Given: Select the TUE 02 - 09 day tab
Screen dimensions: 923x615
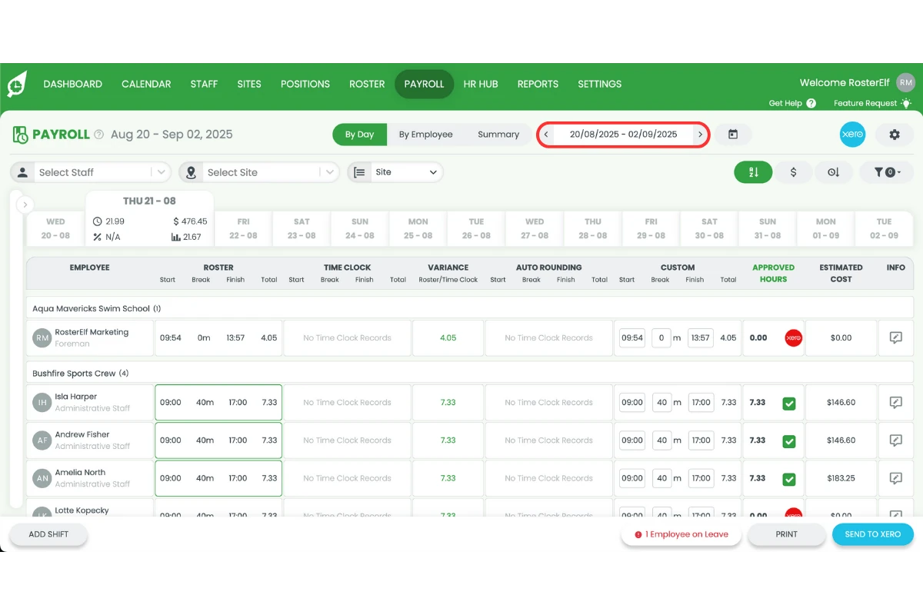Looking at the screenshot, I should click(x=884, y=228).
